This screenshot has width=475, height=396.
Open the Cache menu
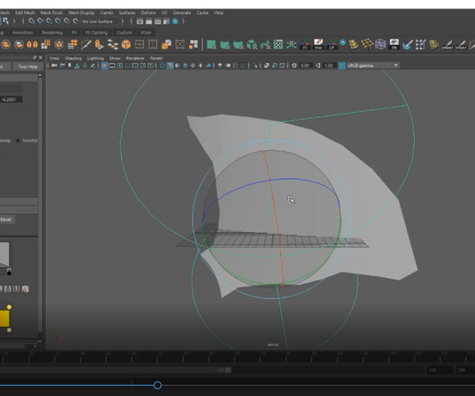tap(203, 13)
